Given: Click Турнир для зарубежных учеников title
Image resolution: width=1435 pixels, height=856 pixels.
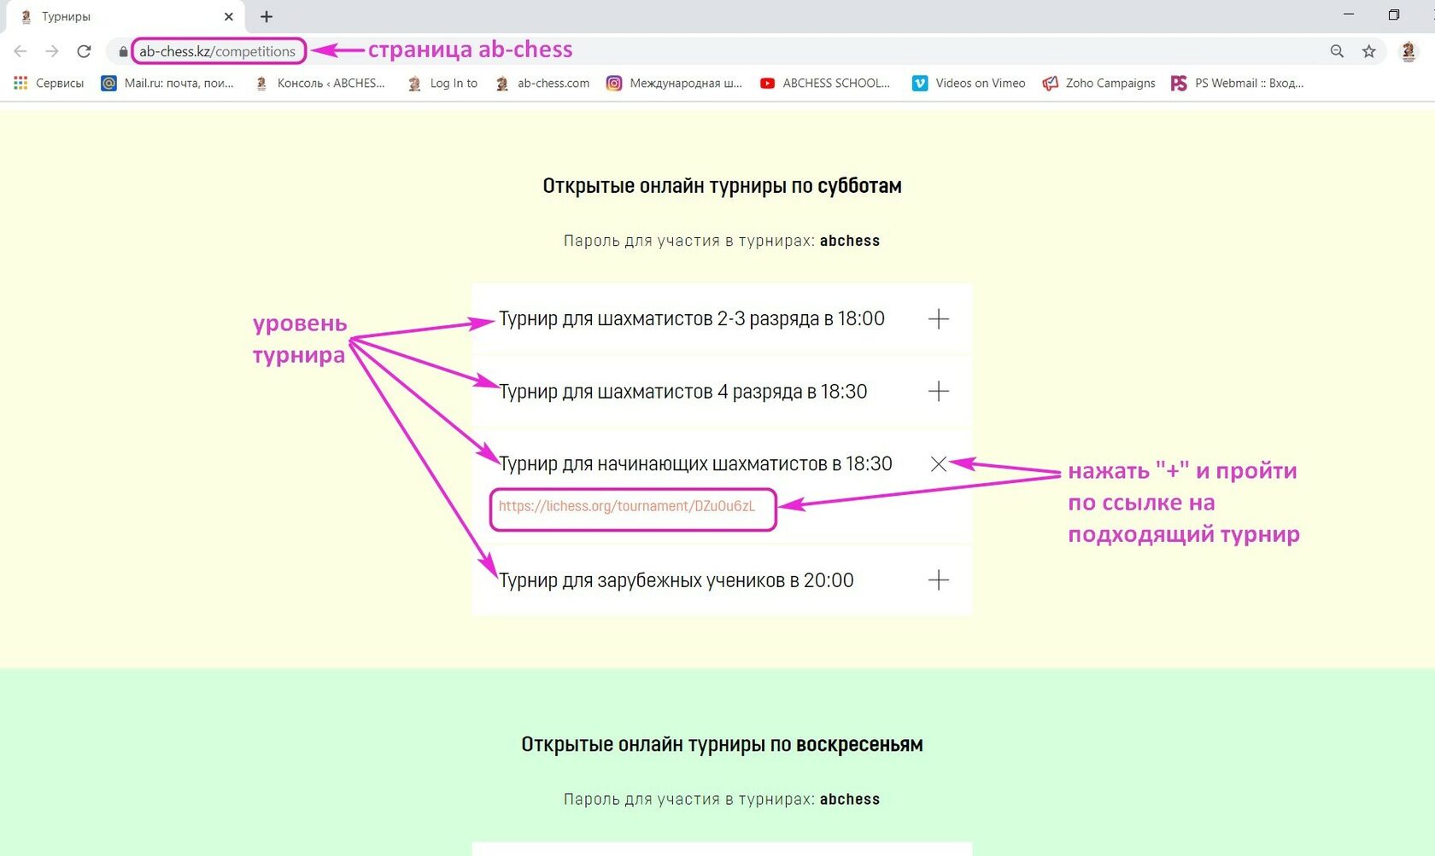Looking at the screenshot, I should pyautogui.click(x=676, y=580).
